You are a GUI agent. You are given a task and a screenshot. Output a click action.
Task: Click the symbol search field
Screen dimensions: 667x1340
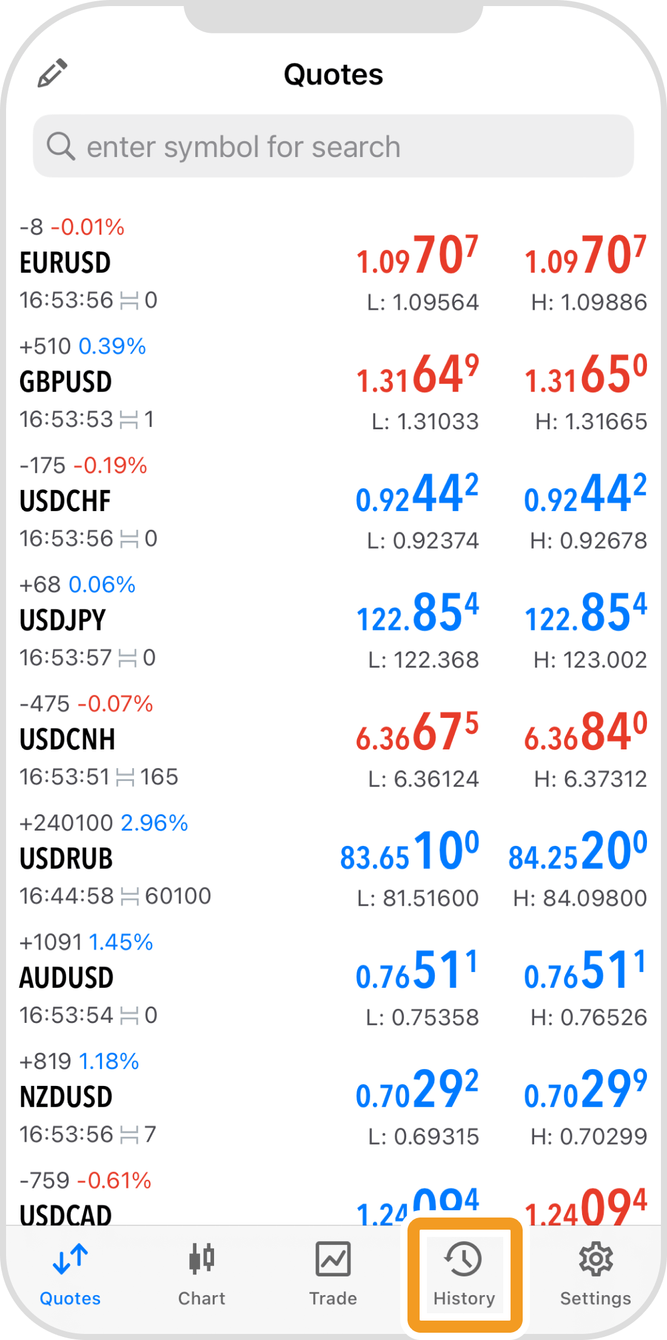tap(333, 146)
